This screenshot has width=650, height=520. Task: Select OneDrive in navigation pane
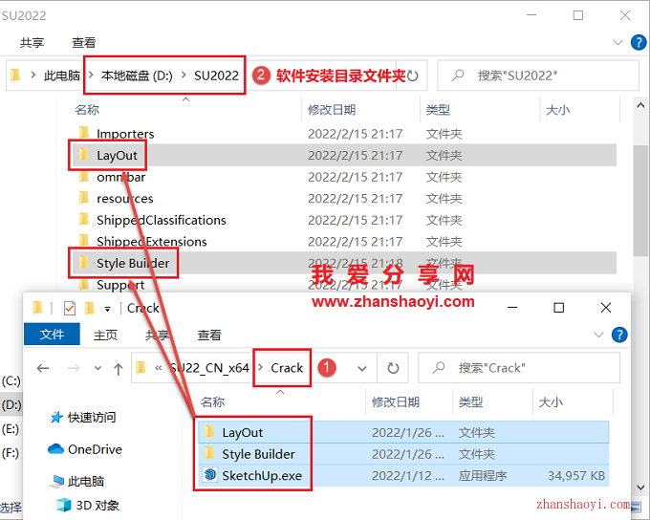(x=95, y=449)
